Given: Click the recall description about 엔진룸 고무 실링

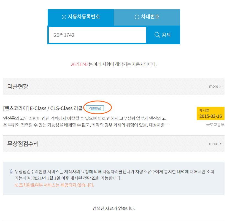Looking at the screenshot, I should 86,122.
